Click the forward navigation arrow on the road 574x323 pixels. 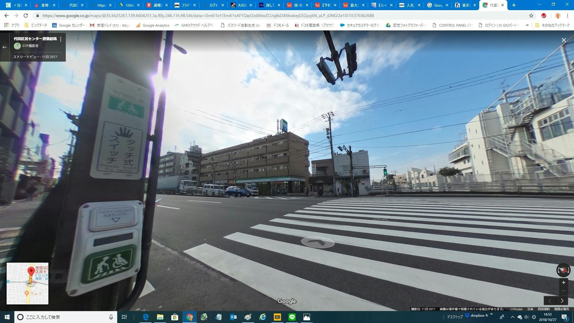[317, 242]
